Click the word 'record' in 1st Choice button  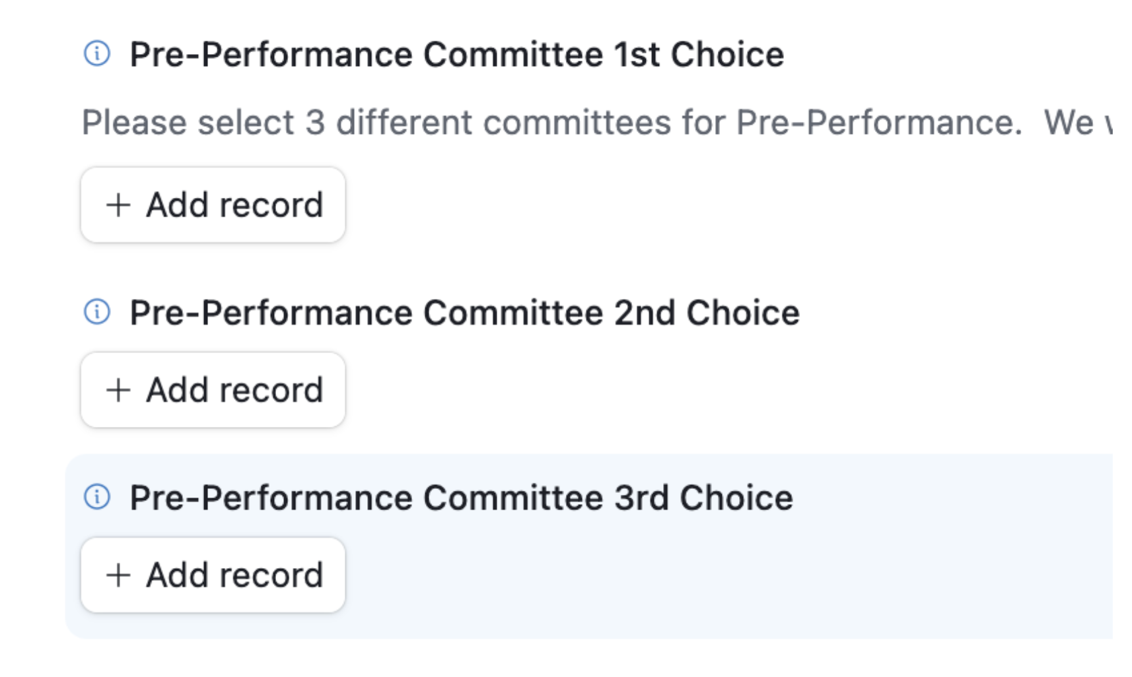click(271, 205)
